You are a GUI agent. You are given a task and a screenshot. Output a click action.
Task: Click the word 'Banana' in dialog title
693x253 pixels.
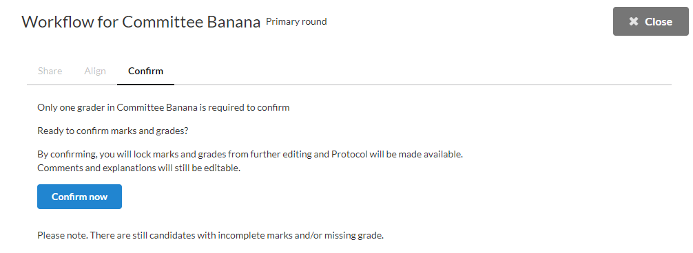pyautogui.click(x=234, y=21)
